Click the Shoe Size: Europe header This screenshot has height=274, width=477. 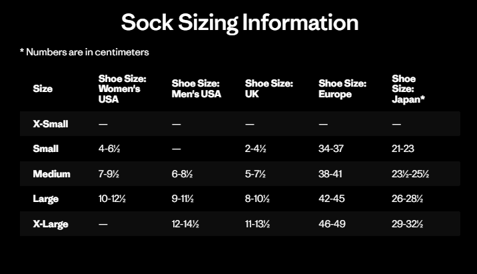342,89
